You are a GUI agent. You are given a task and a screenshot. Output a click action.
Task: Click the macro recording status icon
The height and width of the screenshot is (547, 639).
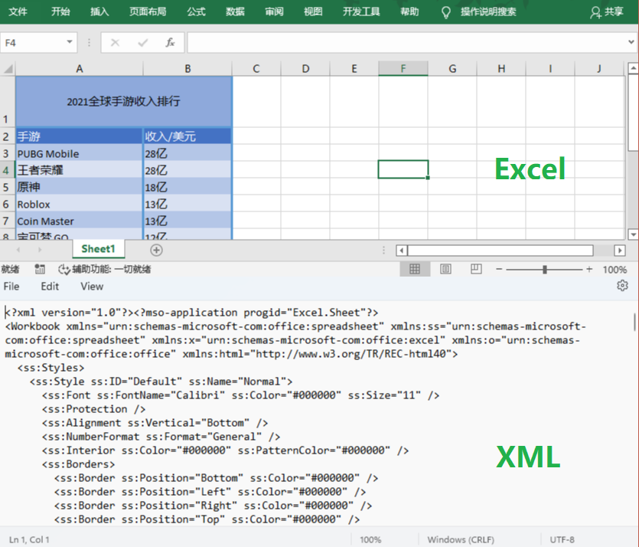click(40, 269)
